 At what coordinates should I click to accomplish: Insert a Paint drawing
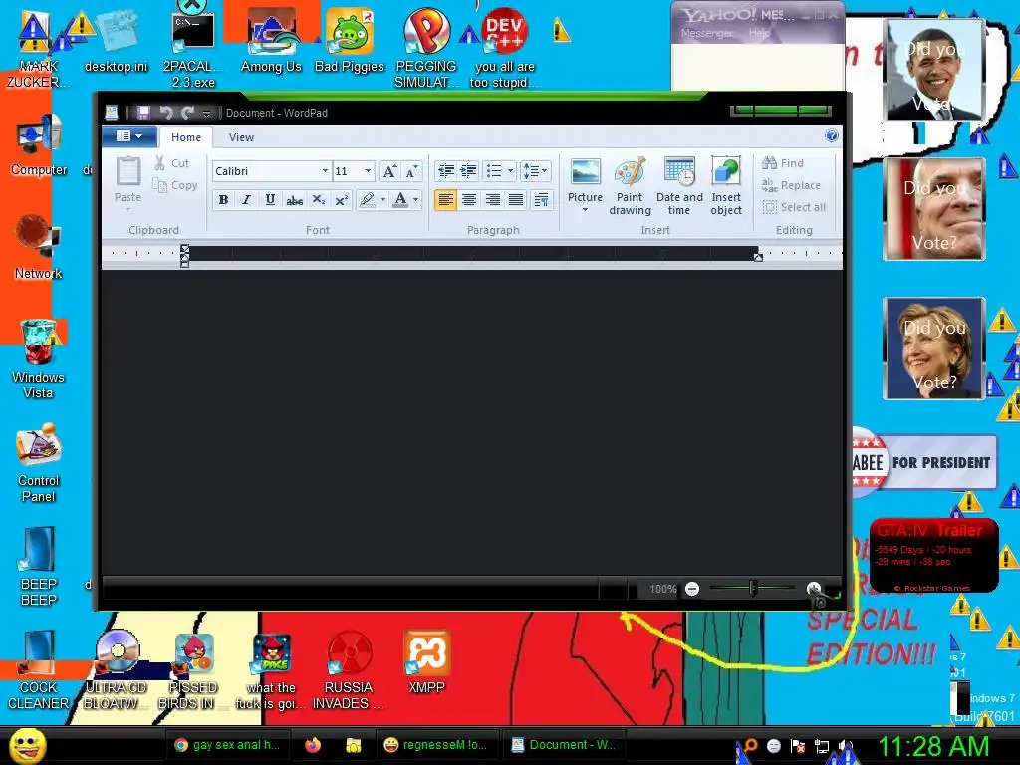click(x=630, y=185)
